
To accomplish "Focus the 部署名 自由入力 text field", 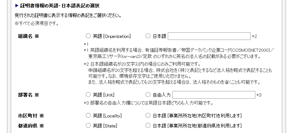I will pyautogui.click(x=213, y=95).
